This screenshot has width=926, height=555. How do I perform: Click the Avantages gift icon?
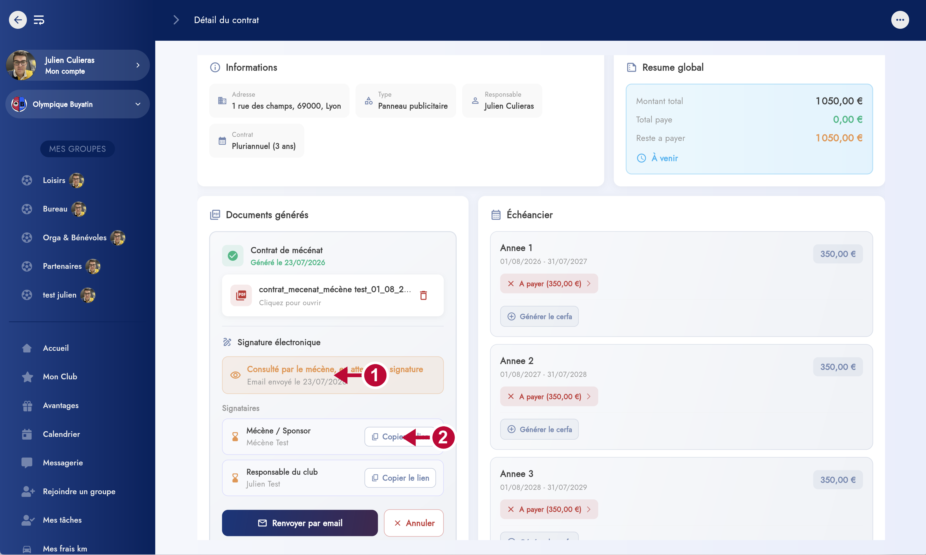pos(27,405)
